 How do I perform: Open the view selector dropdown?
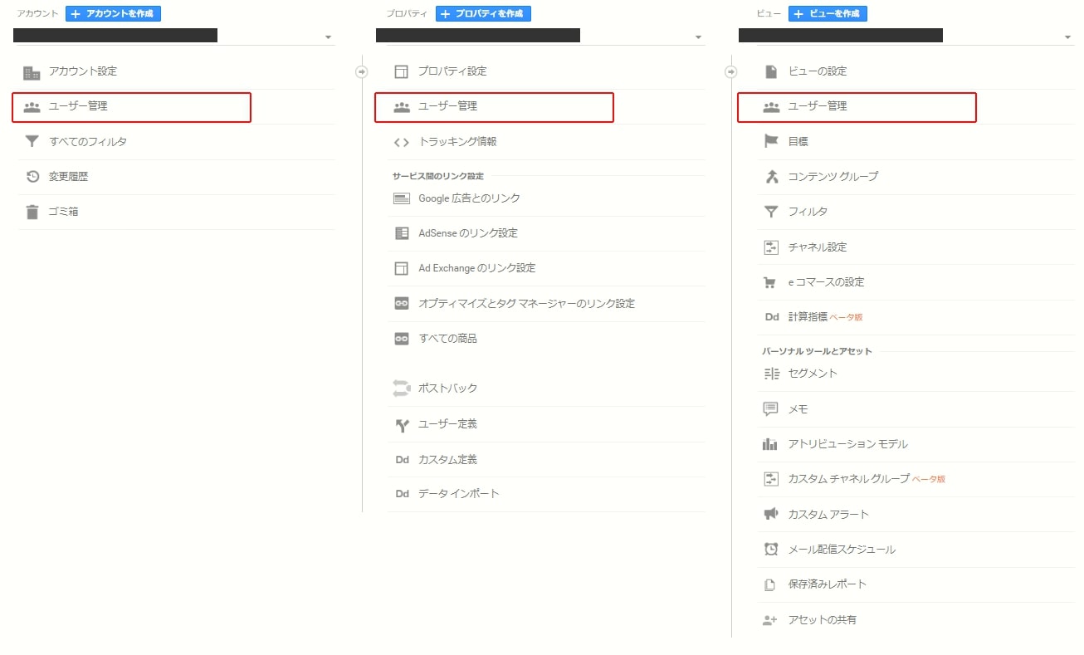pos(1068,37)
